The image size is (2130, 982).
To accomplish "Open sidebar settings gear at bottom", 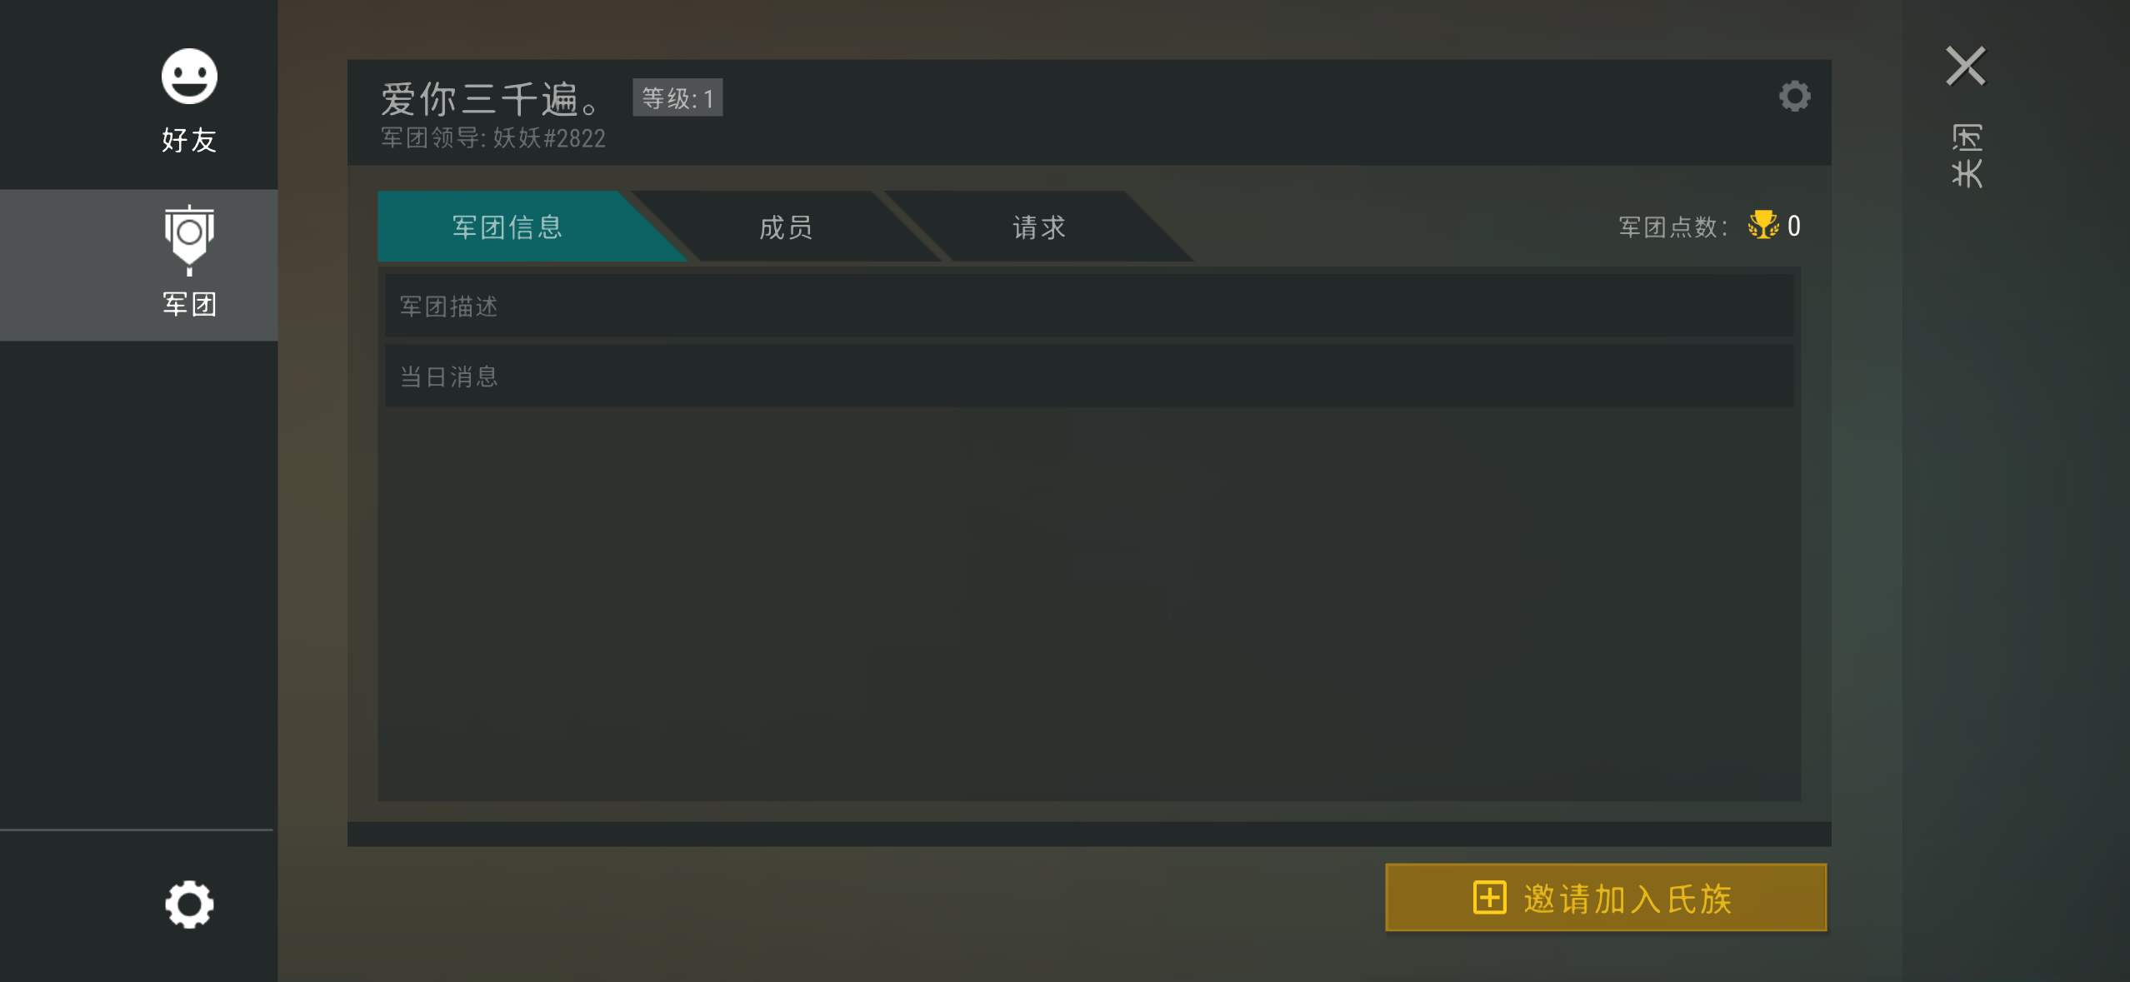I will click(x=189, y=904).
